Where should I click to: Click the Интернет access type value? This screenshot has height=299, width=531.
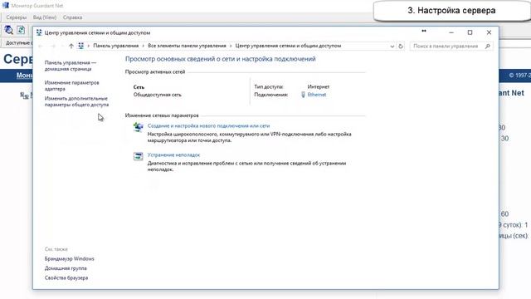pyautogui.click(x=319, y=86)
